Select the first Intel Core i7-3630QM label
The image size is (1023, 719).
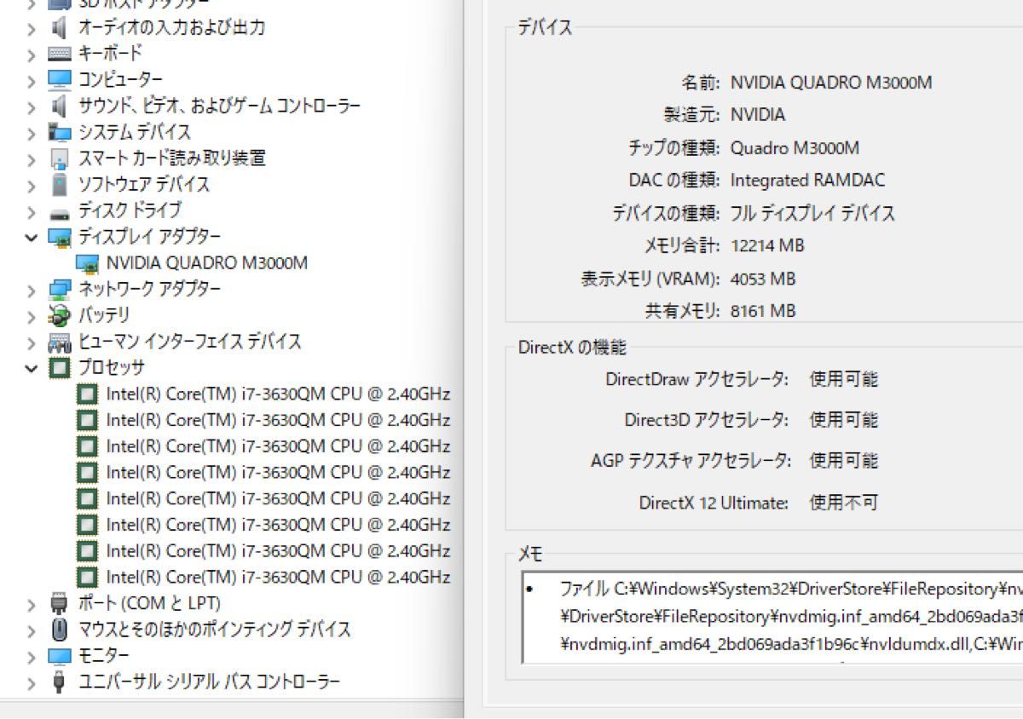pyautogui.click(x=278, y=394)
